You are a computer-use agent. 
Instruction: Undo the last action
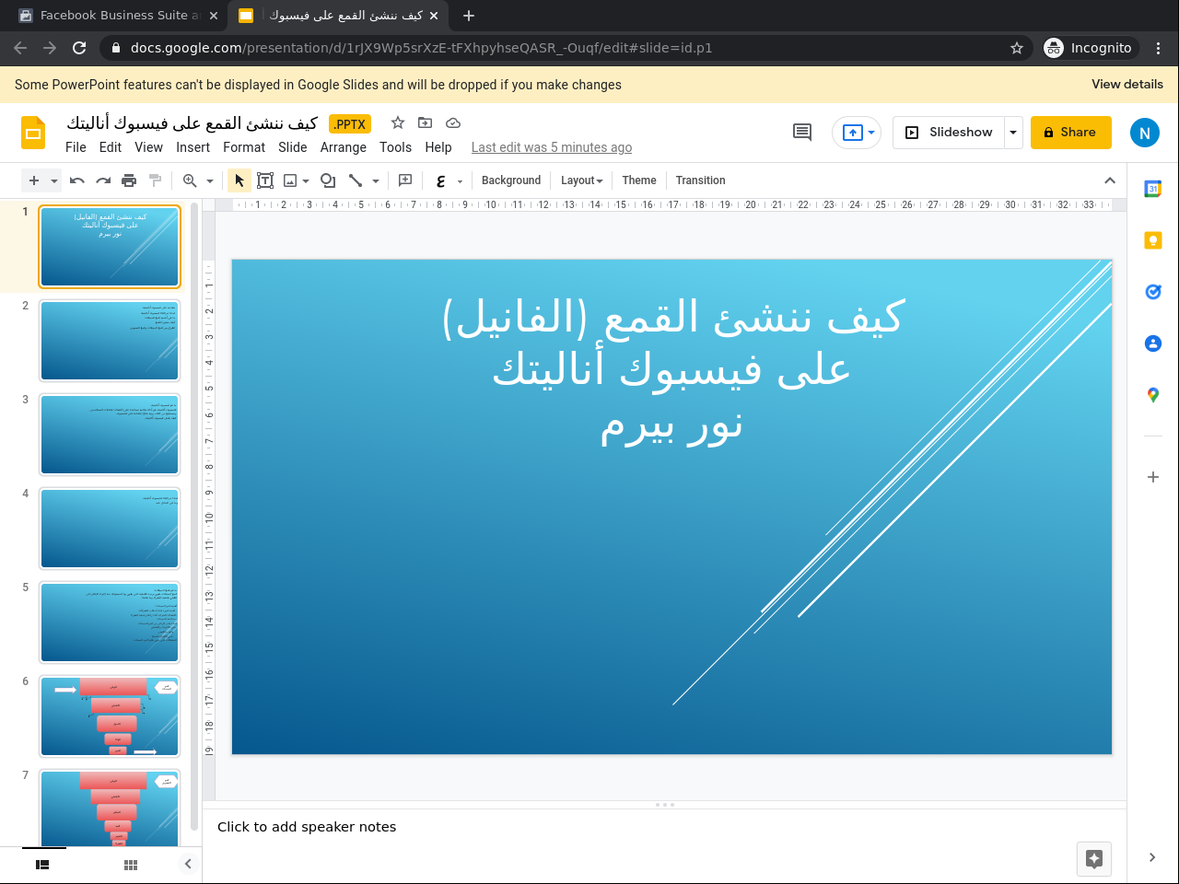point(77,180)
